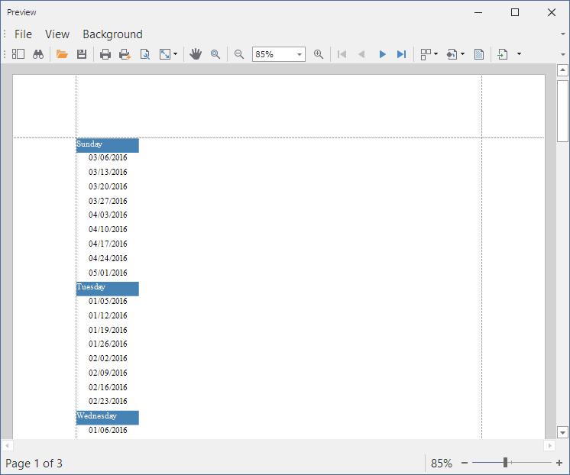This screenshot has width=570, height=475.
Task: Expand the Page Color dropdown arrow
Action: [x=462, y=54]
